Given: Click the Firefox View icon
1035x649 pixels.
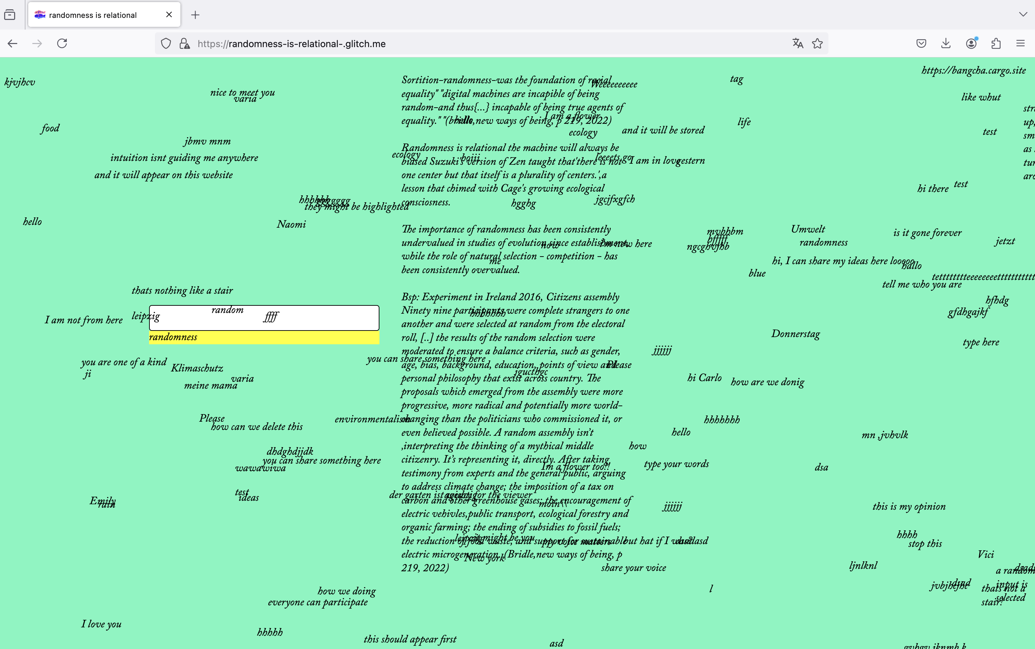Looking at the screenshot, I should pyautogui.click(x=10, y=15).
